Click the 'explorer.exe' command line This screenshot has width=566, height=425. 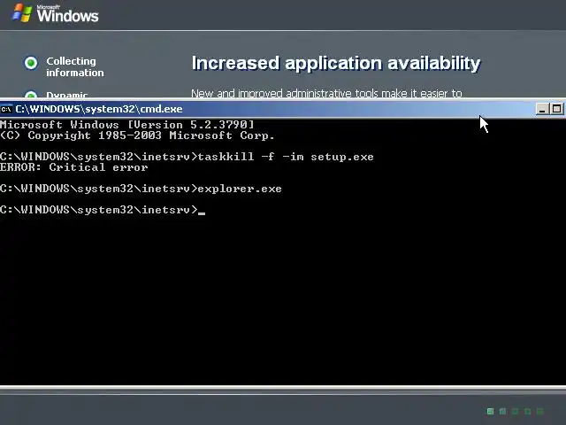pyautogui.click(x=141, y=189)
